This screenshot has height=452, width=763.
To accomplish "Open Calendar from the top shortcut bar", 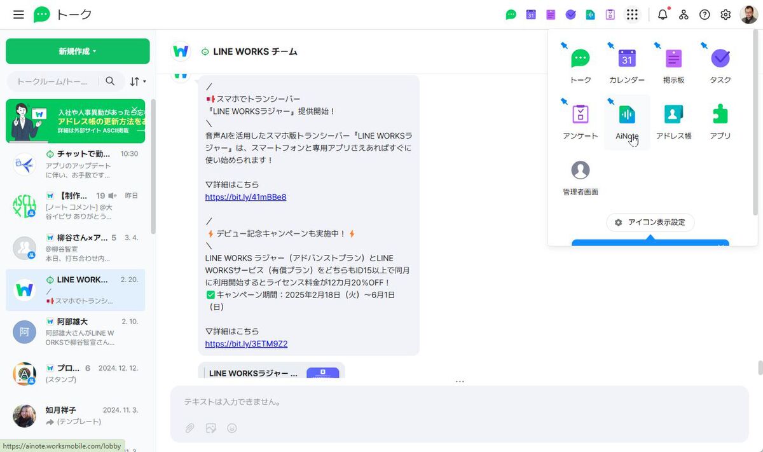I will (531, 15).
